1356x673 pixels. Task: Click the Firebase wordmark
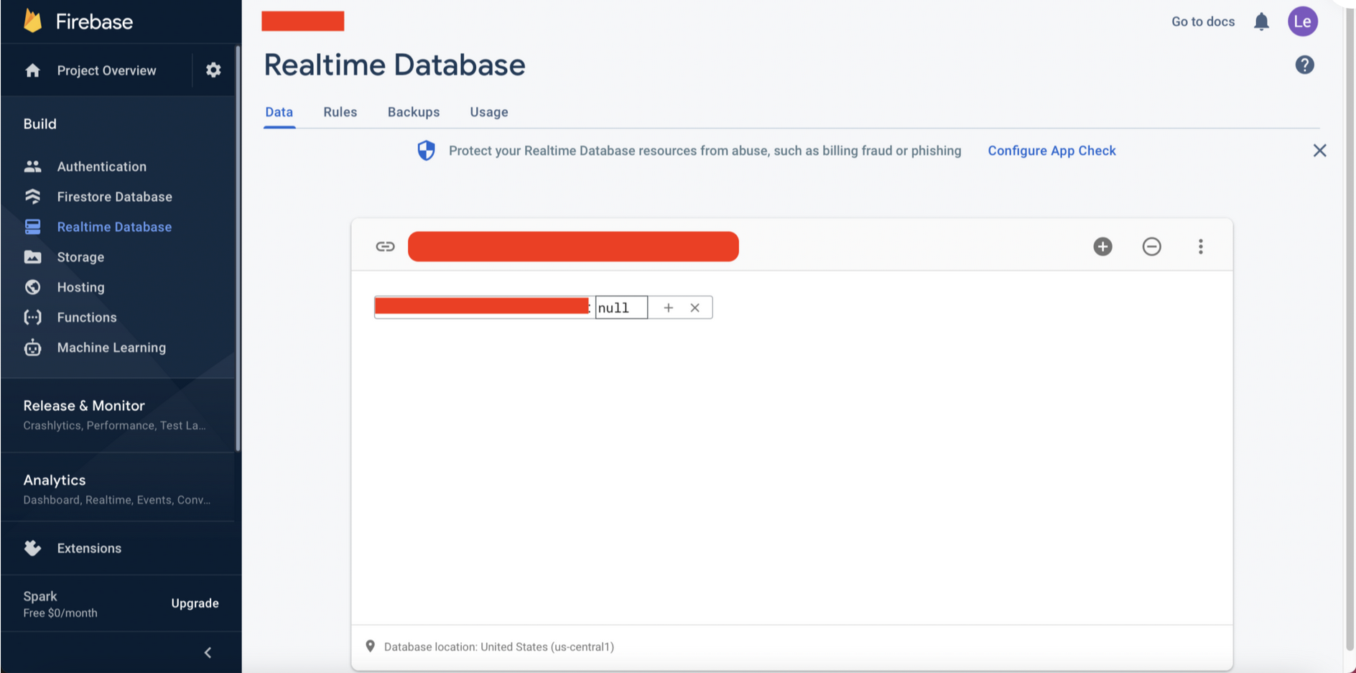(x=94, y=22)
